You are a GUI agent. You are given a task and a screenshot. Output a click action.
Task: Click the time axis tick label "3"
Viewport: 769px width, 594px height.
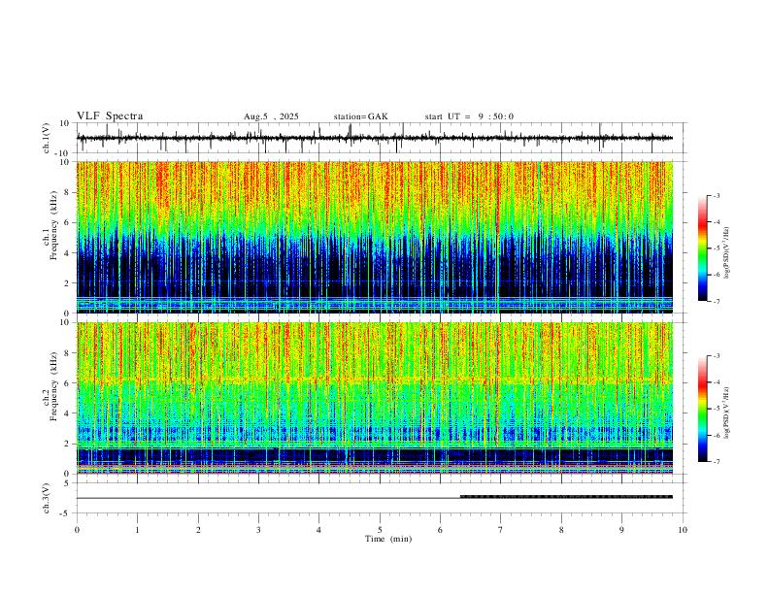pyautogui.click(x=258, y=530)
